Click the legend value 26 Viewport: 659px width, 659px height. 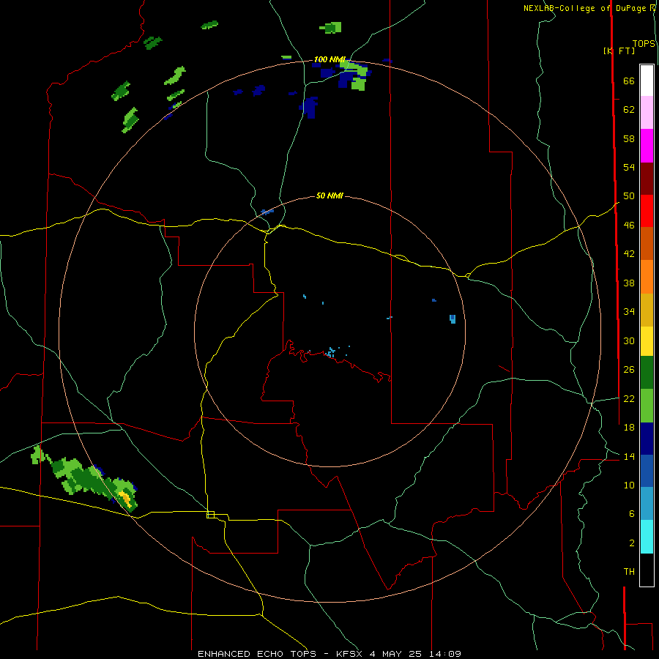[x=629, y=370]
